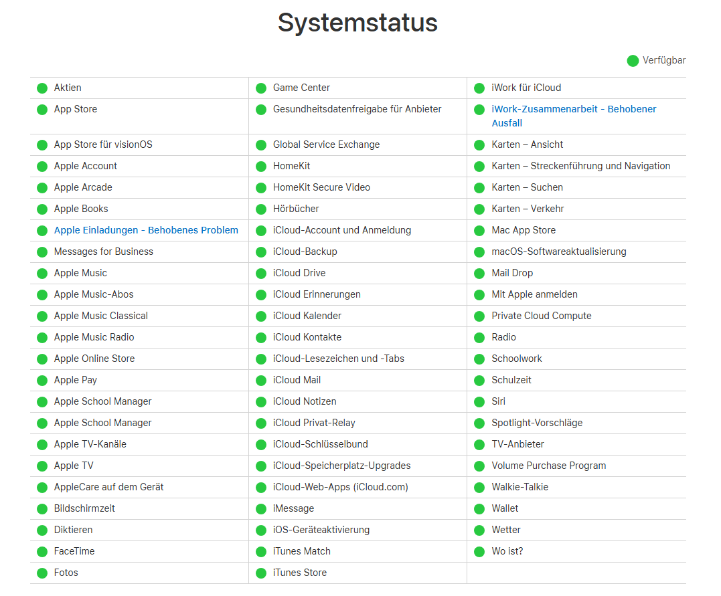Click the status dot for Mac App Store
This screenshot has width=721, height=596.
click(x=479, y=231)
